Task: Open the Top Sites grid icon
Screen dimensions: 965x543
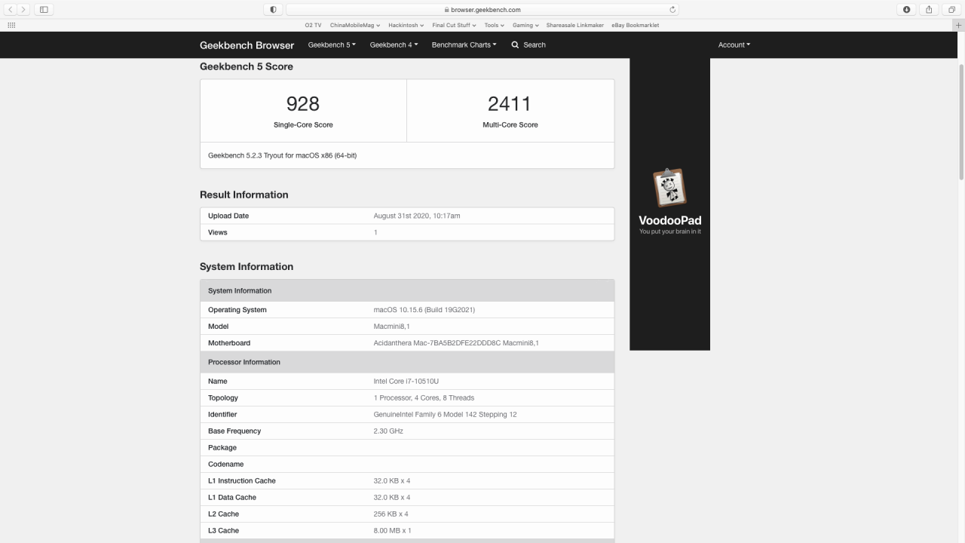Action: pyautogui.click(x=11, y=25)
